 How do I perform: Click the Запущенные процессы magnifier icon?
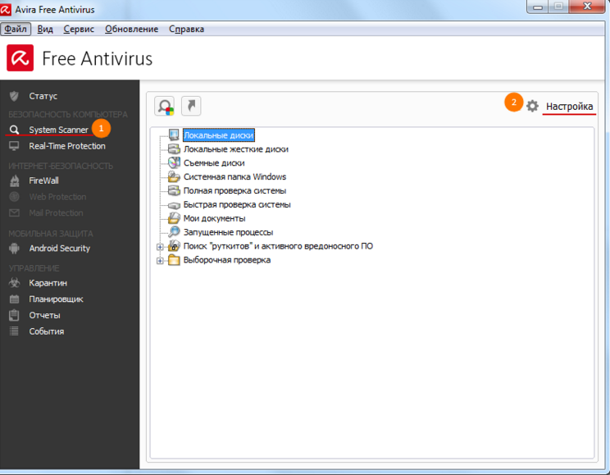174,231
